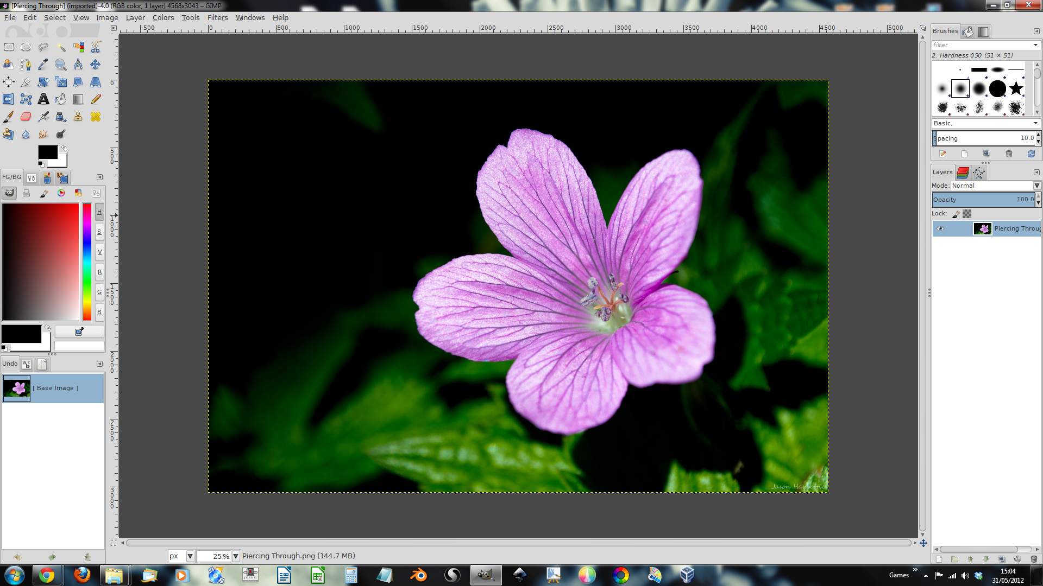Toggle visibility of Piercing Through layer
This screenshot has width=1043, height=586.
point(940,228)
